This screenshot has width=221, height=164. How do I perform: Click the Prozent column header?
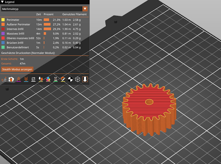[x=48, y=14]
